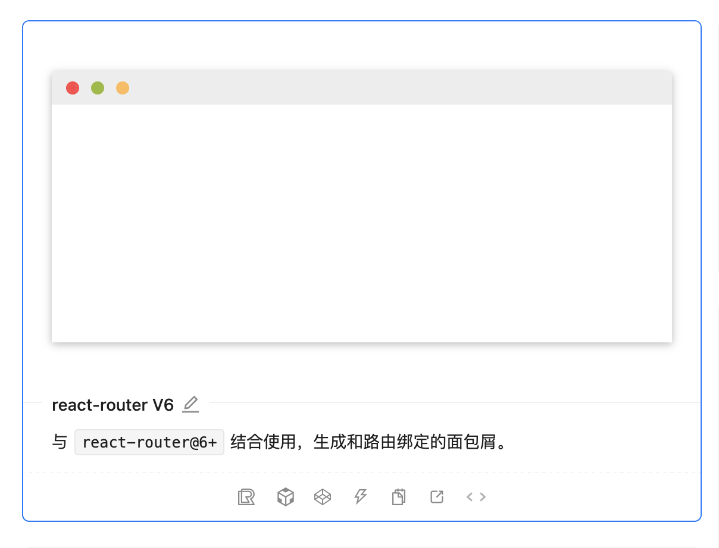
Task: Click the react-router@6+ inline code label
Action: (x=149, y=442)
